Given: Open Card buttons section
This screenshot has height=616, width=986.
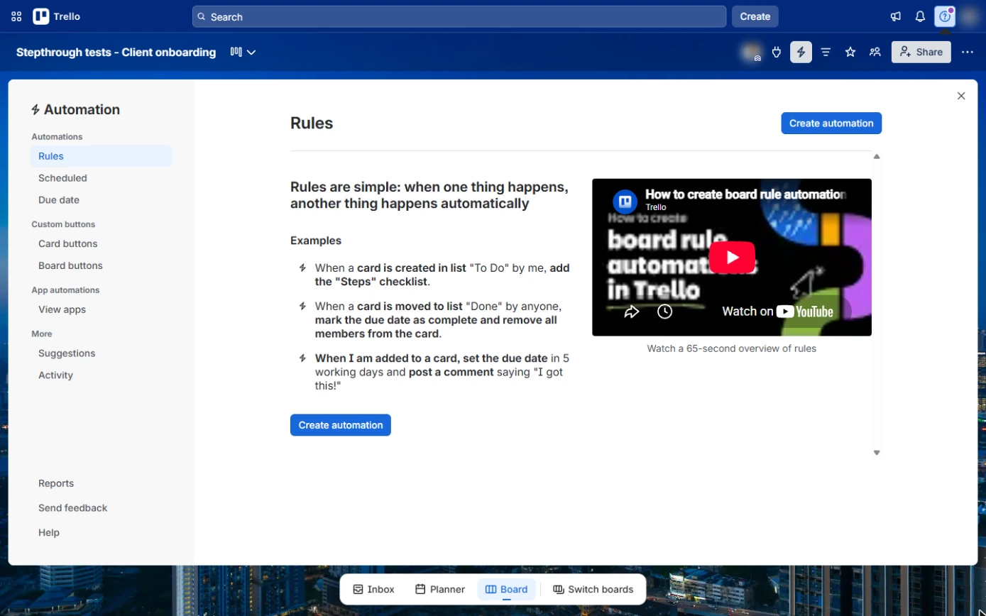Looking at the screenshot, I should [x=102, y=243].
